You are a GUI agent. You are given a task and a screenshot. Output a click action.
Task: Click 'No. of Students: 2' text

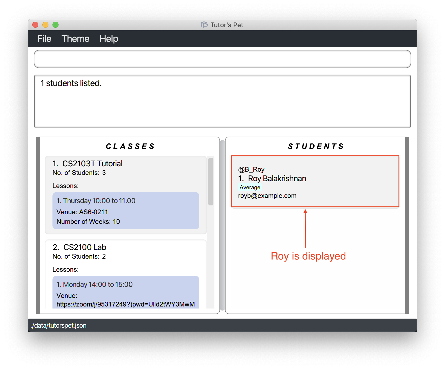click(x=79, y=257)
